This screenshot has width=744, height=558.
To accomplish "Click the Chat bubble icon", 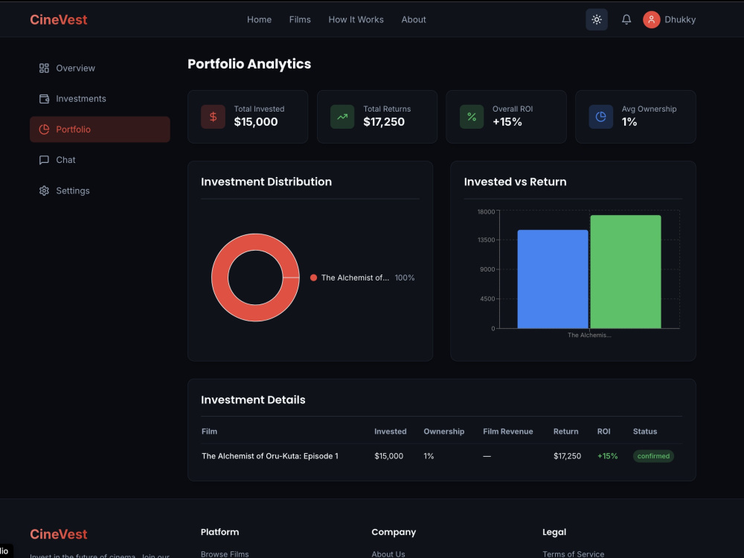I will point(44,160).
